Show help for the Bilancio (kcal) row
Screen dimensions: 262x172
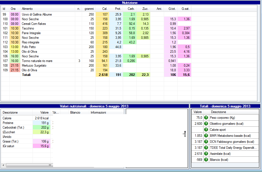(206, 160)
